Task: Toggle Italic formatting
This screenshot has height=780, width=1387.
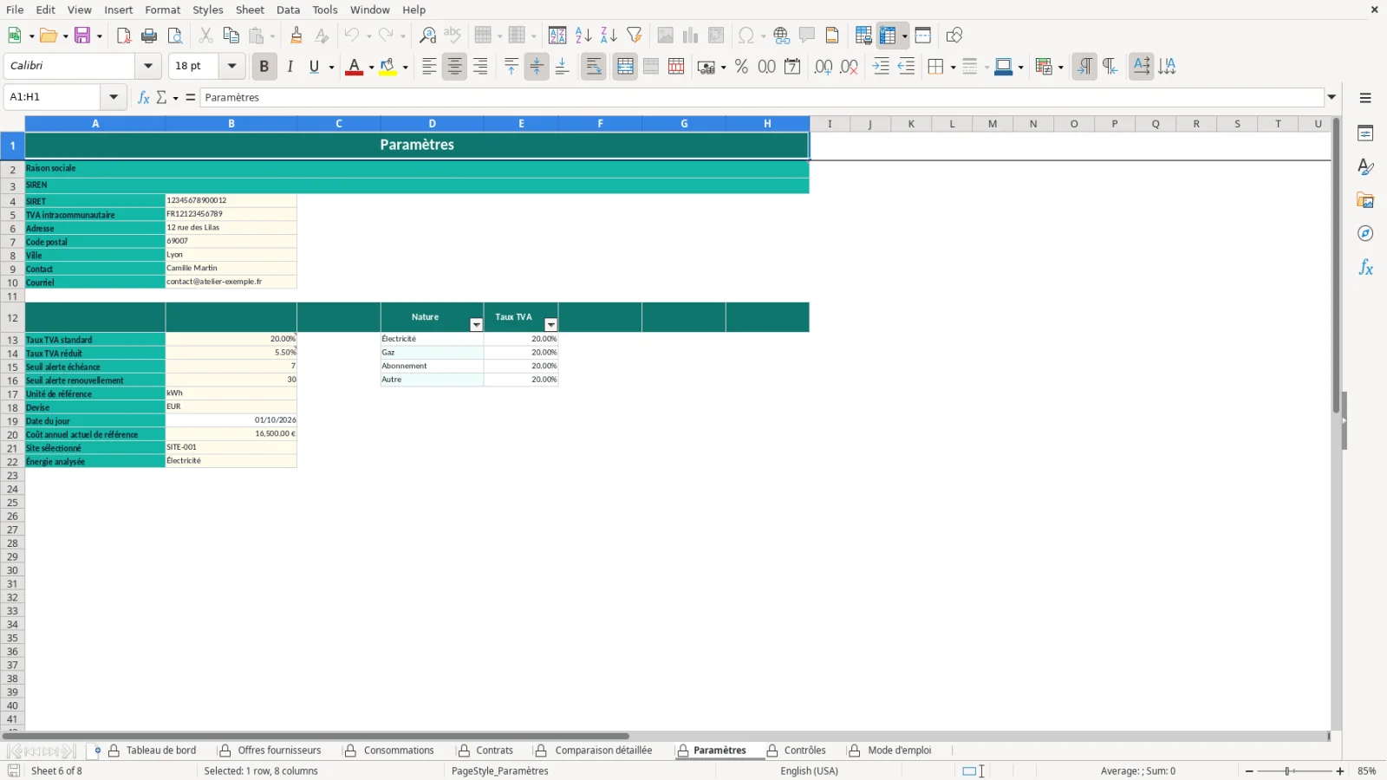Action: [x=290, y=67]
